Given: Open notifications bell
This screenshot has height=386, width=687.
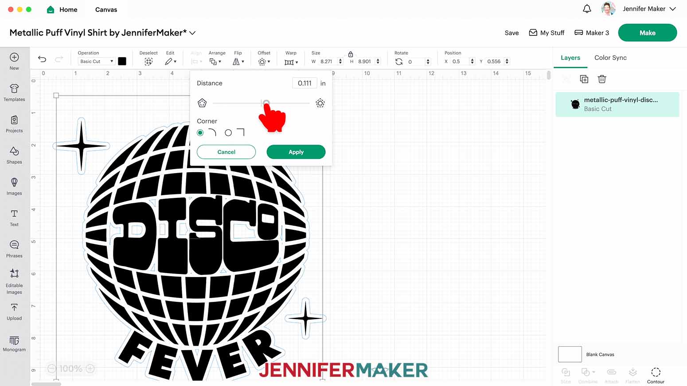Looking at the screenshot, I should 587,9.
